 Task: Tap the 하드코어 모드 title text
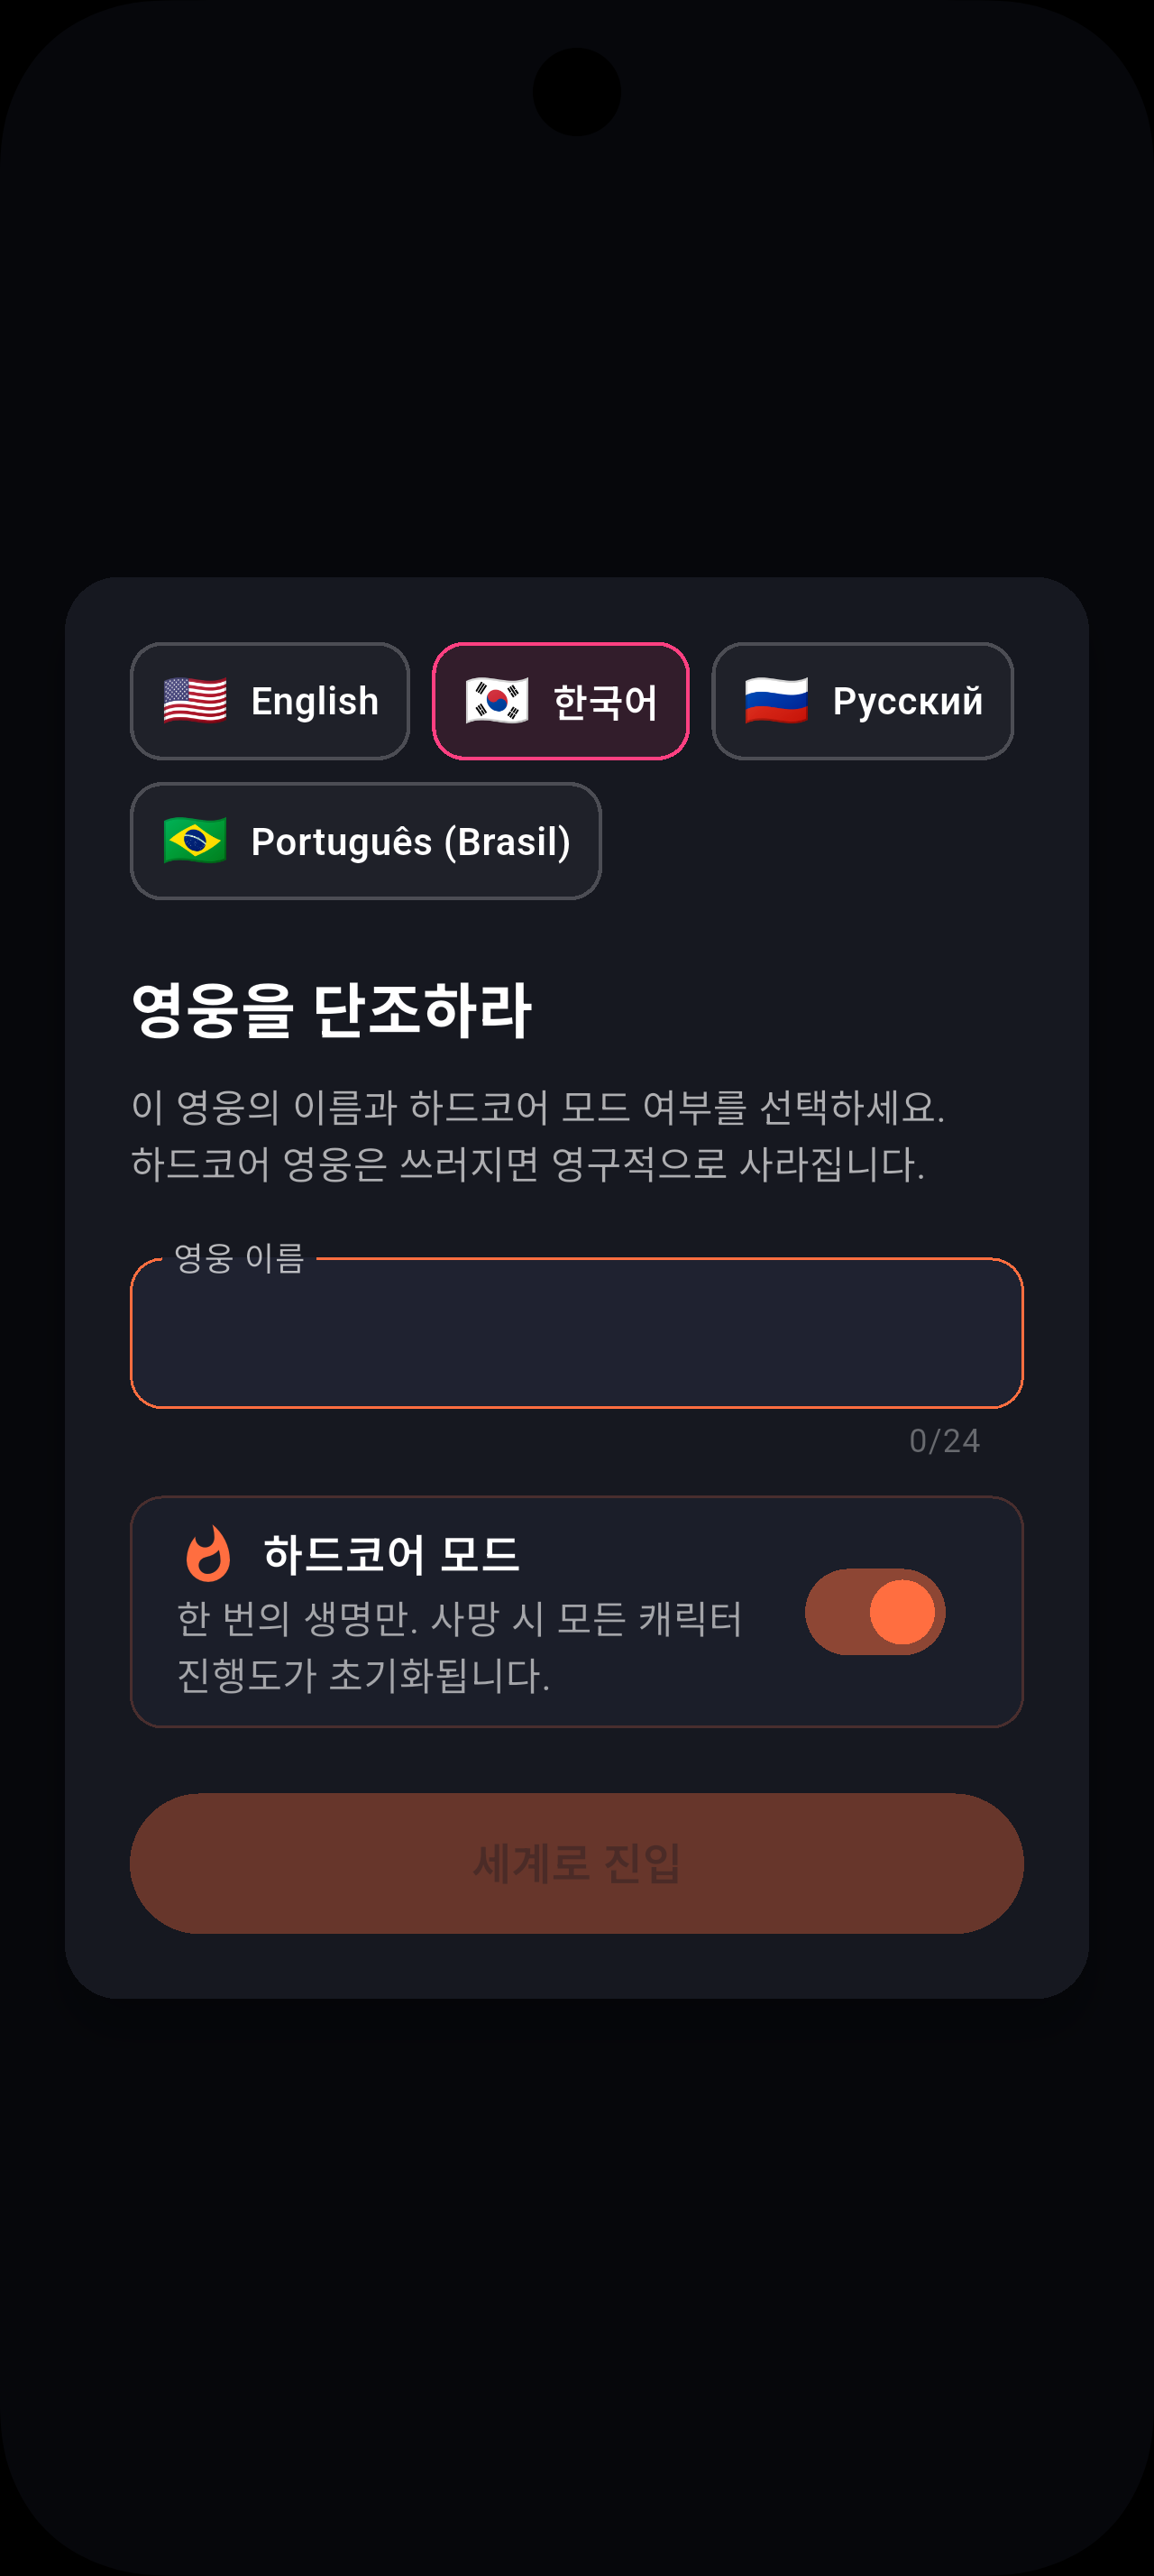pos(390,1554)
